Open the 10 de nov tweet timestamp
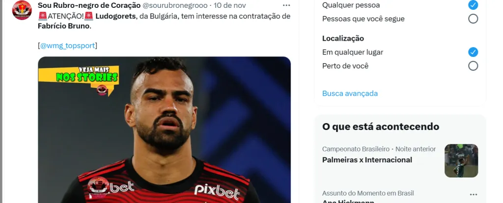Viewport: 503px width, 203px height. coord(230,5)
